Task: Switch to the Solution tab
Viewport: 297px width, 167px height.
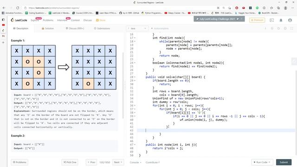Action: point(48,28)
